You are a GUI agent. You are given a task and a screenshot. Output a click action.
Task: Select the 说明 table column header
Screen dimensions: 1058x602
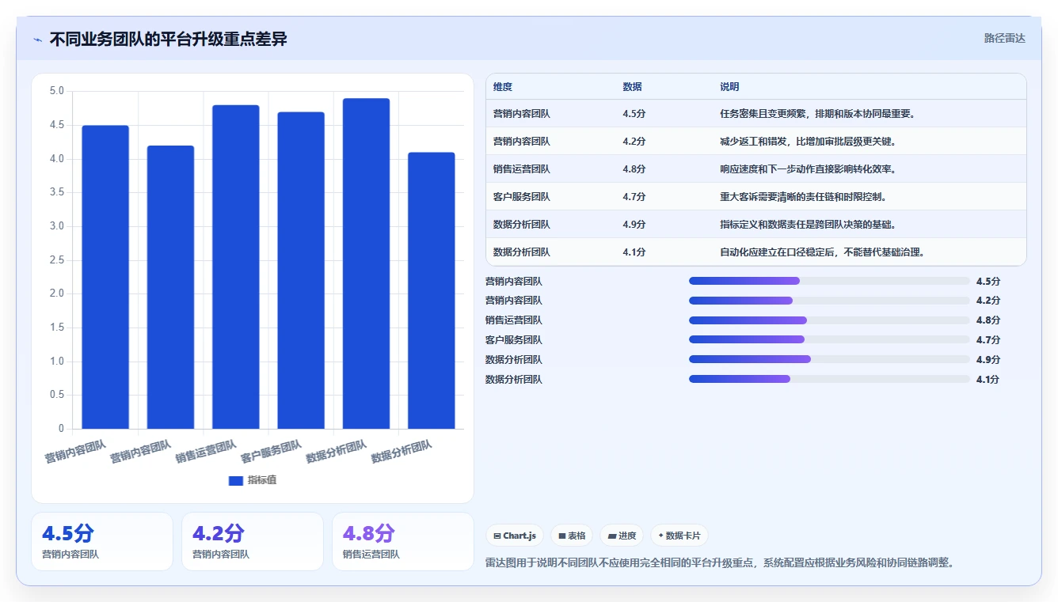pyautogui.click(x=729, y=87)
